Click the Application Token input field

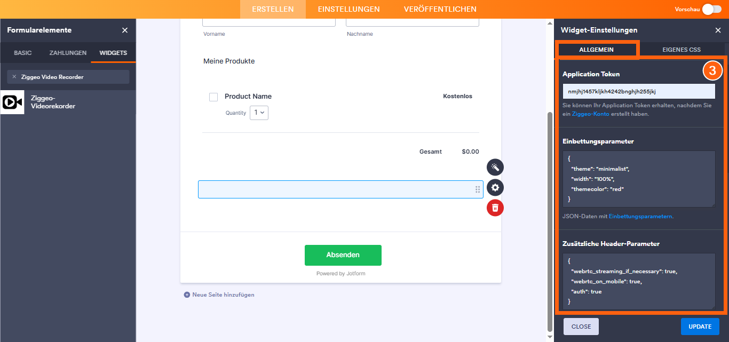coord(639,91)
